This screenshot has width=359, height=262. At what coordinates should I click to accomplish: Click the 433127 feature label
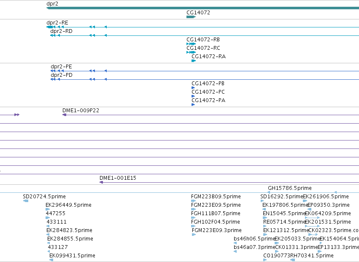pos(58,247)
